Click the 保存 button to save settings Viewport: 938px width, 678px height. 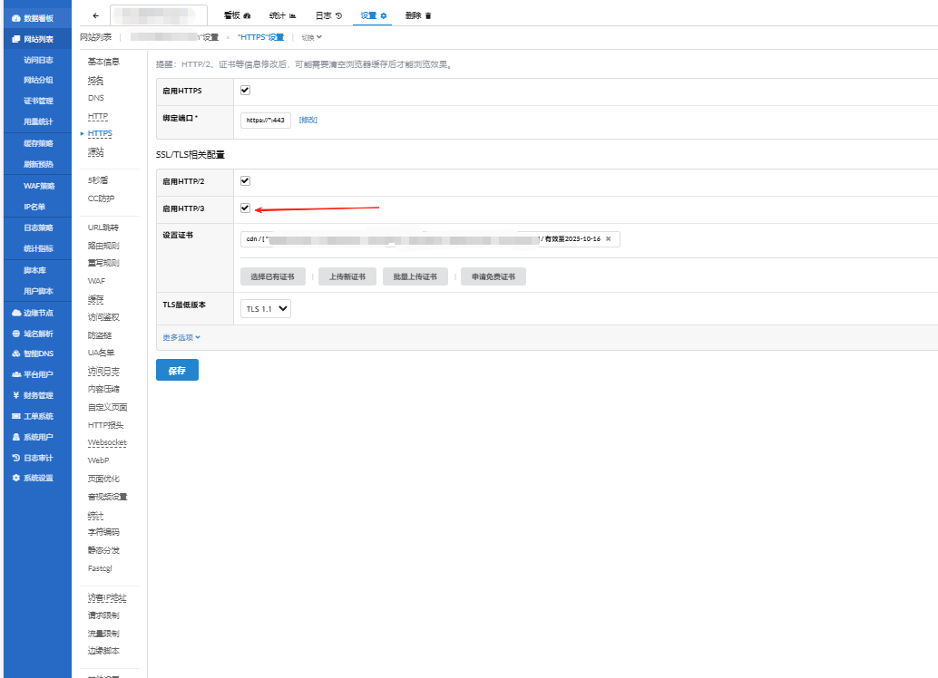click(176, 370)
